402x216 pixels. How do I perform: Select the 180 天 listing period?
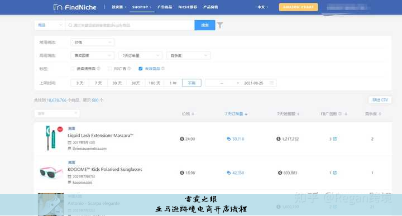154,83
